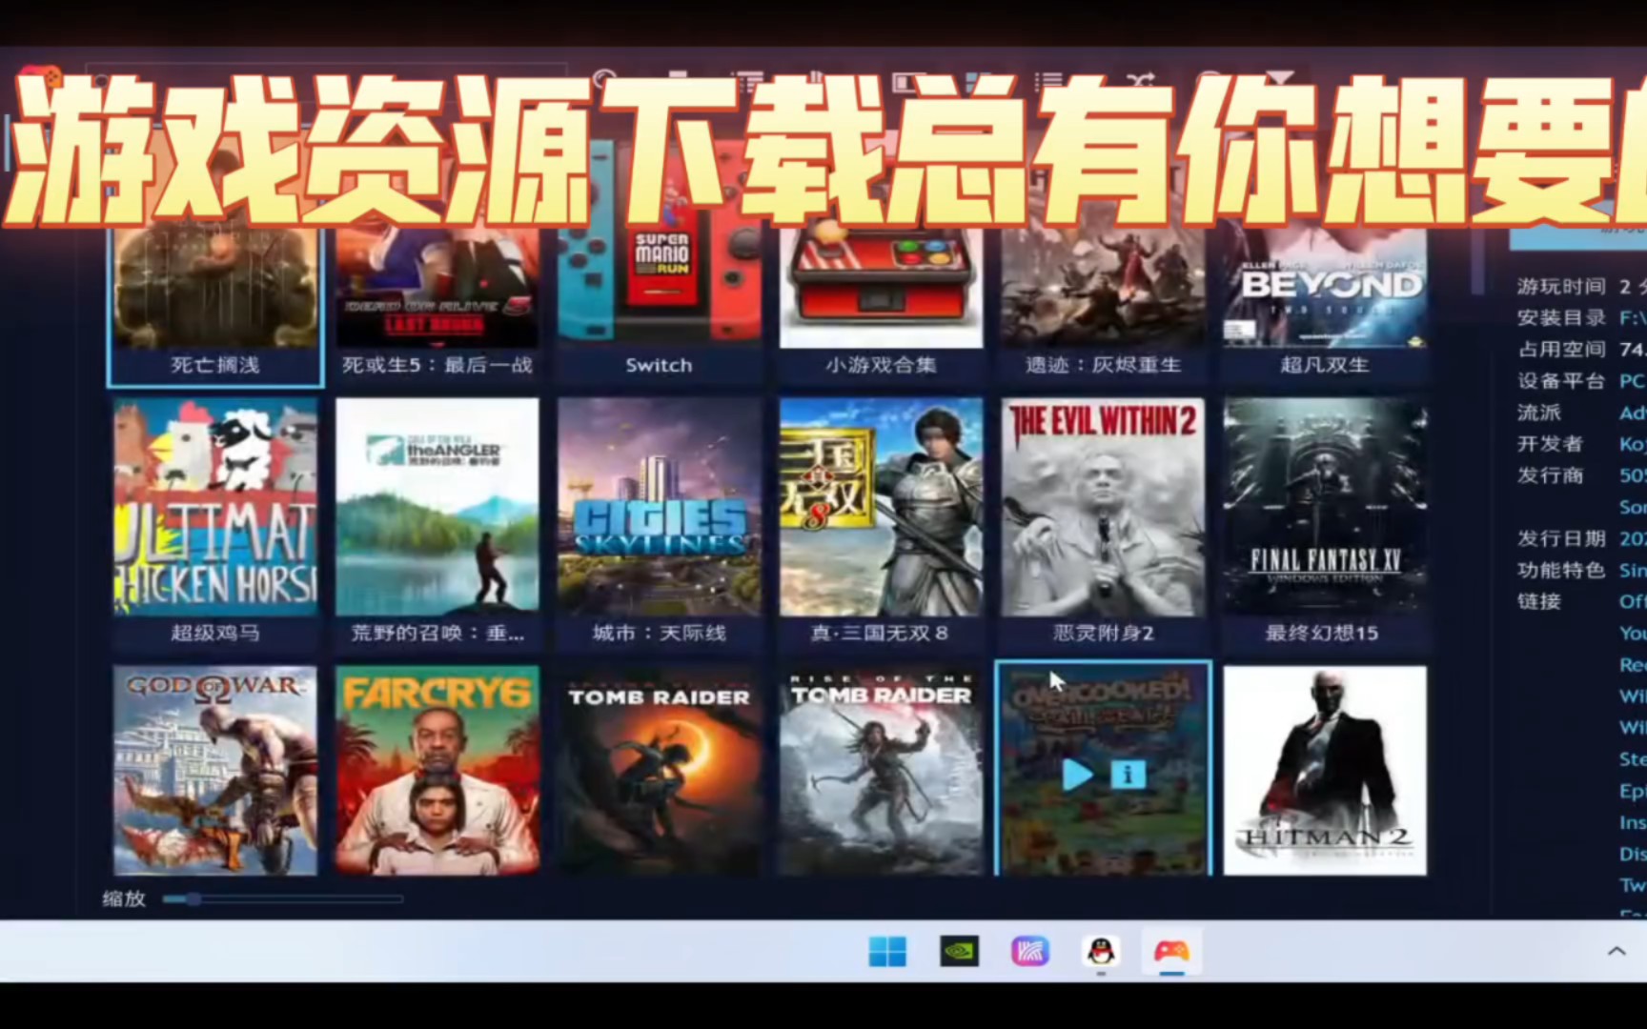Image resolution: width=1647 pixels, height=1029 pixels.
Task: Select 超级鸡马 Ultimate Chicken Horse cover
Action: [x=215, y=507]
